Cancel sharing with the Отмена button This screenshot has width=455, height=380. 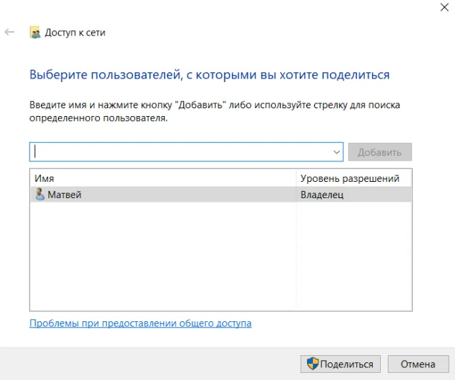(x=417, y=364)
